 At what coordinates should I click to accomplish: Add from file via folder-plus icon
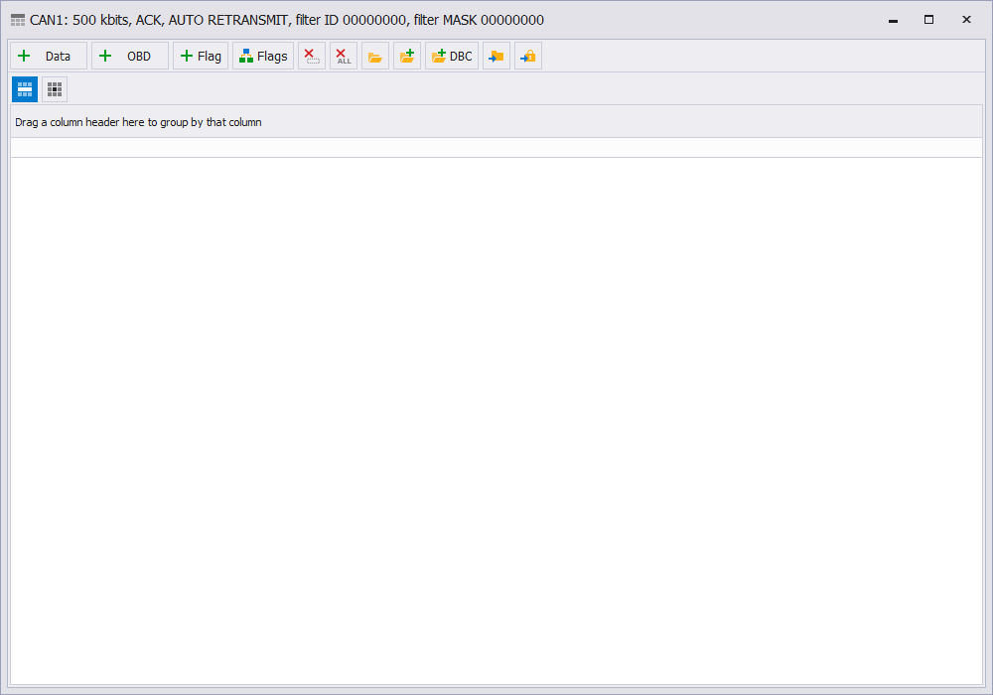click(x=406, y=57)
